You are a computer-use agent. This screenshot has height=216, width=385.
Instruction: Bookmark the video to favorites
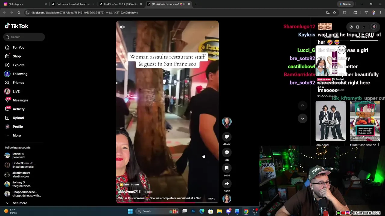pyautogui.click(x=227, y=168)
